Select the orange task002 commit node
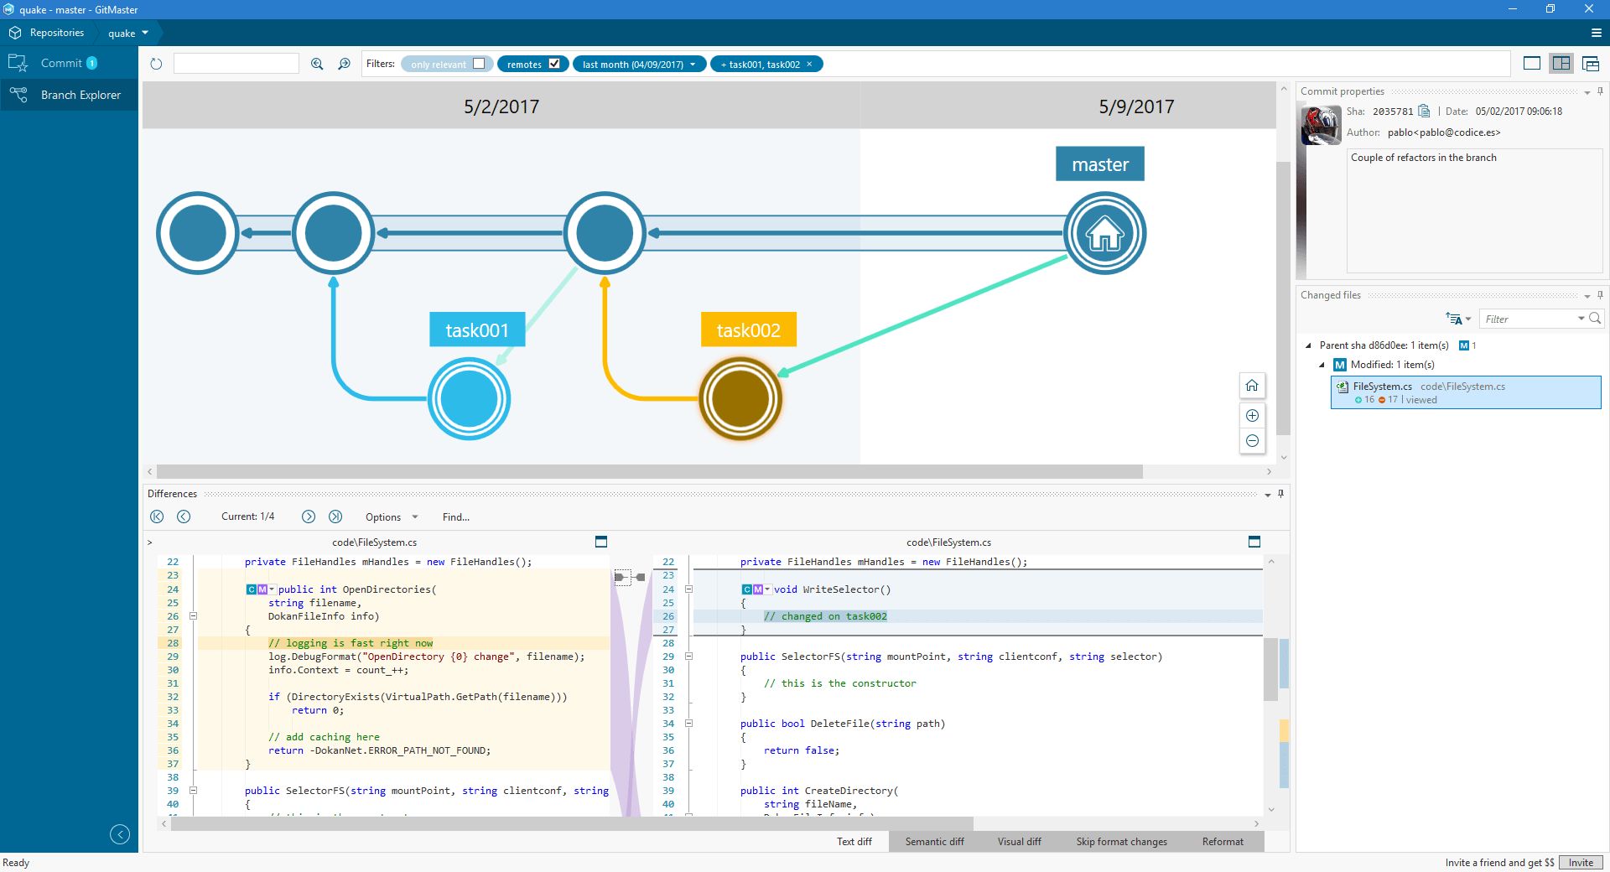This screenshot has width=1610, height=872. coord(740,399)
